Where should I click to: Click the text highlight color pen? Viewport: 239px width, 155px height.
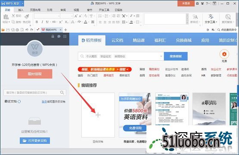79,22
